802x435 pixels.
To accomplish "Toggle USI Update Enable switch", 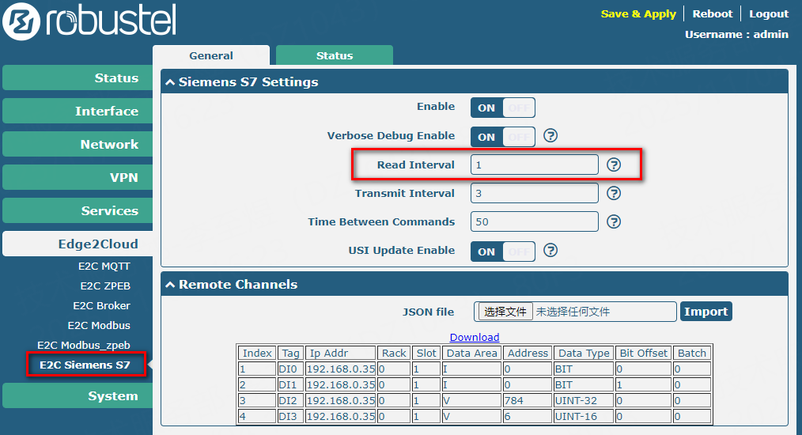I will [502, 252].
